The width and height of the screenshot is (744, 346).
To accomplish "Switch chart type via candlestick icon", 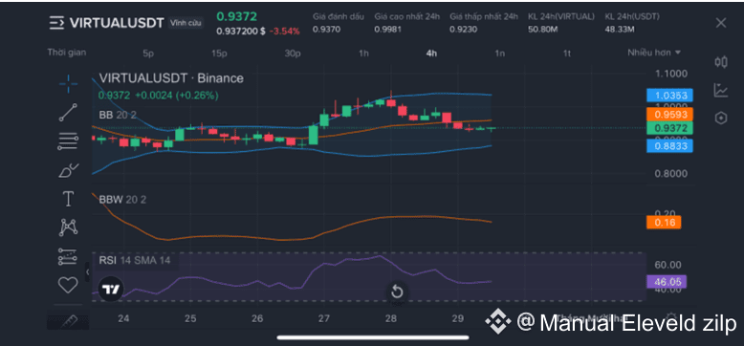I will (721, 62).
